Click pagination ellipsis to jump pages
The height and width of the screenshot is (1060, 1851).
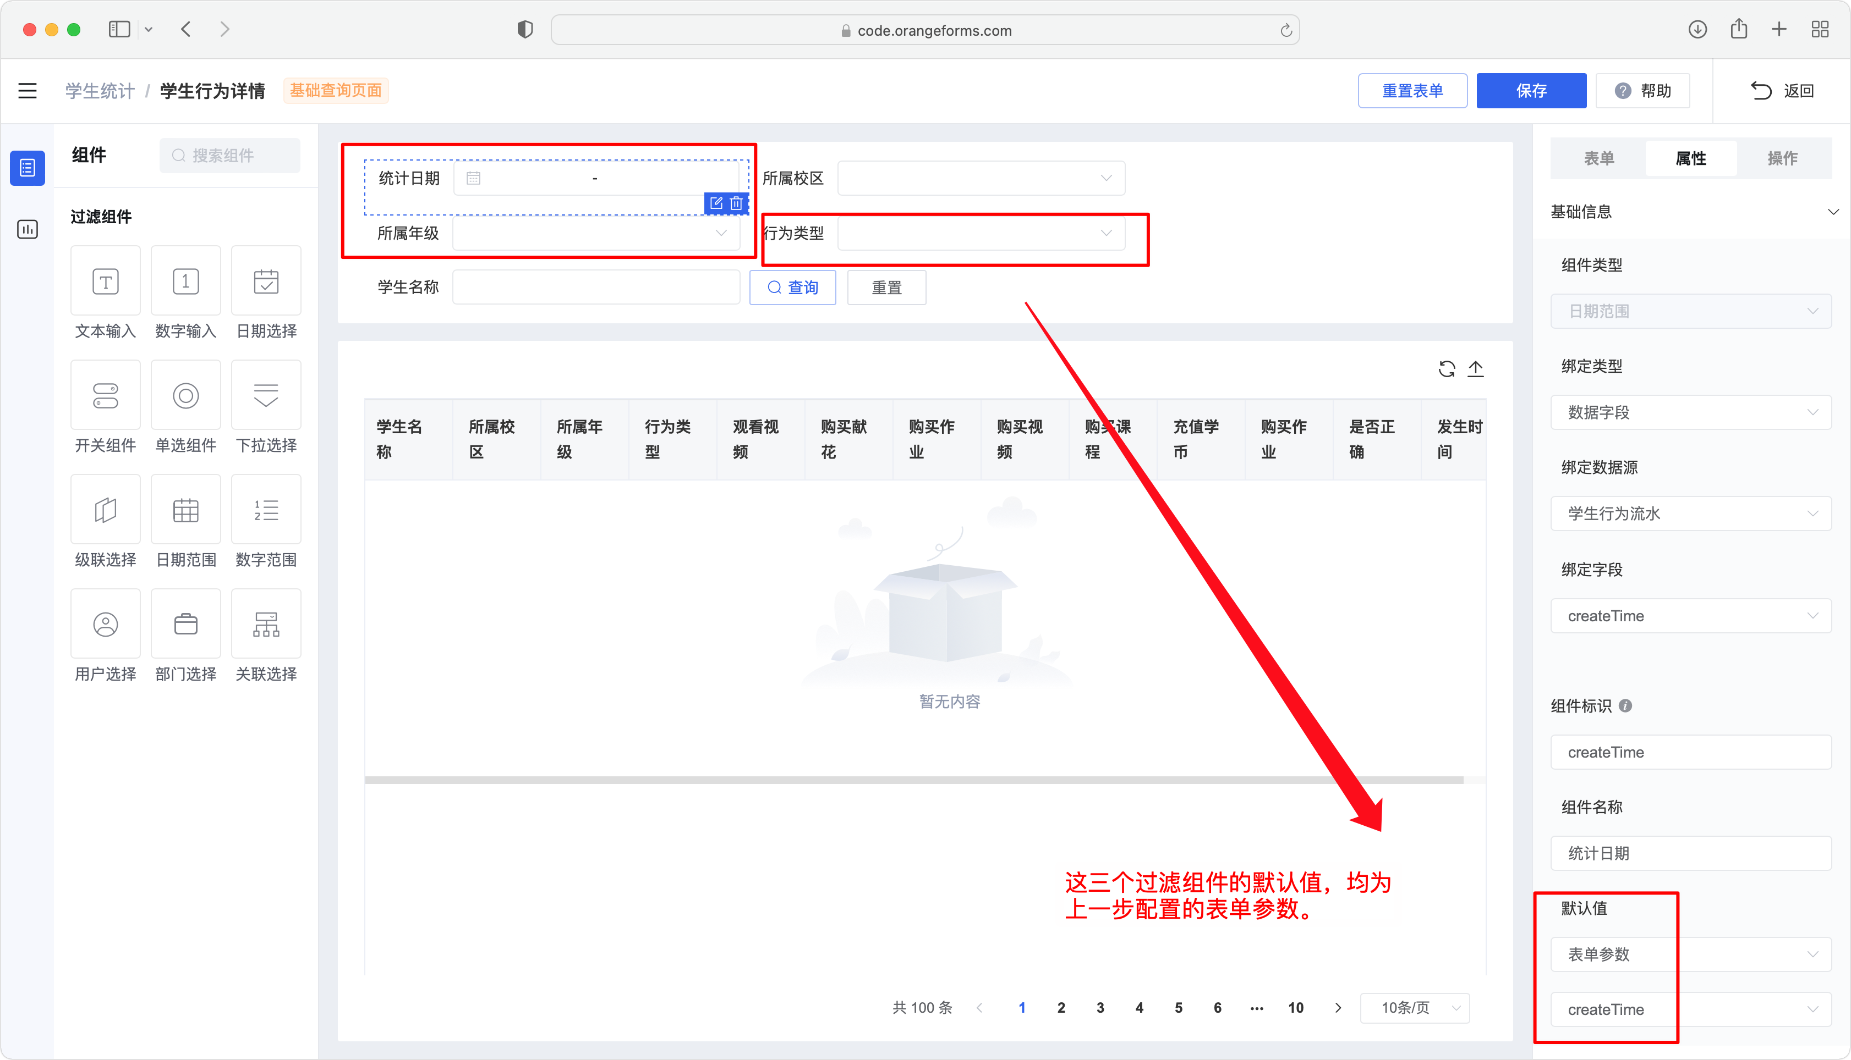point(1256,1008)
